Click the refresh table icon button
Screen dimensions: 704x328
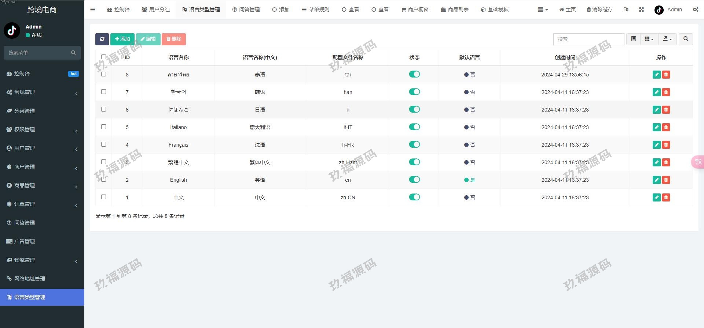102,39
